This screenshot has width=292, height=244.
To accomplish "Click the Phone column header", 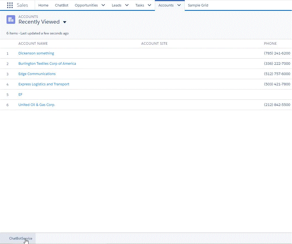I will [x=270, y=44].
